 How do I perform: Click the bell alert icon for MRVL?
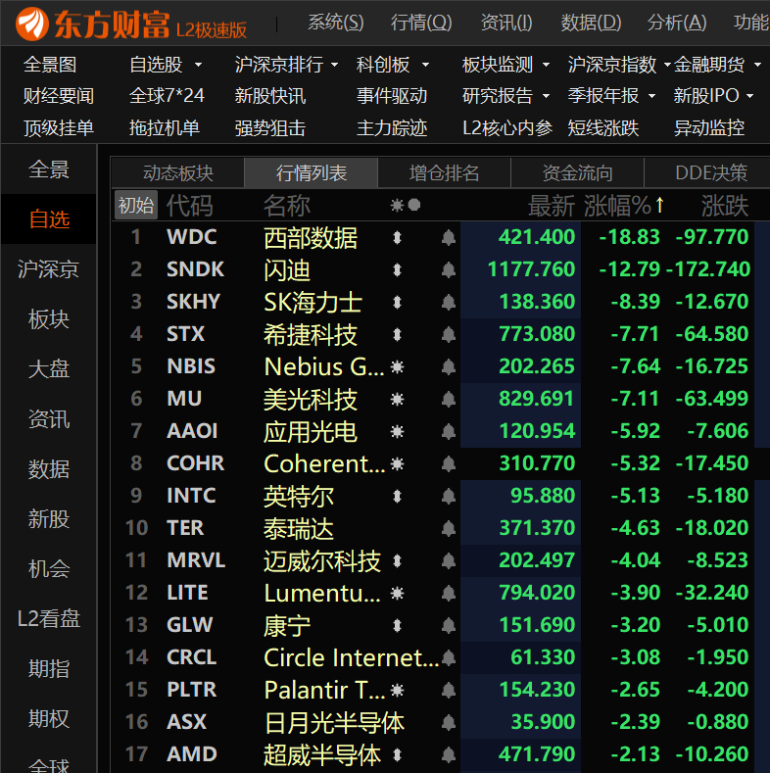[x=448, y=561]
